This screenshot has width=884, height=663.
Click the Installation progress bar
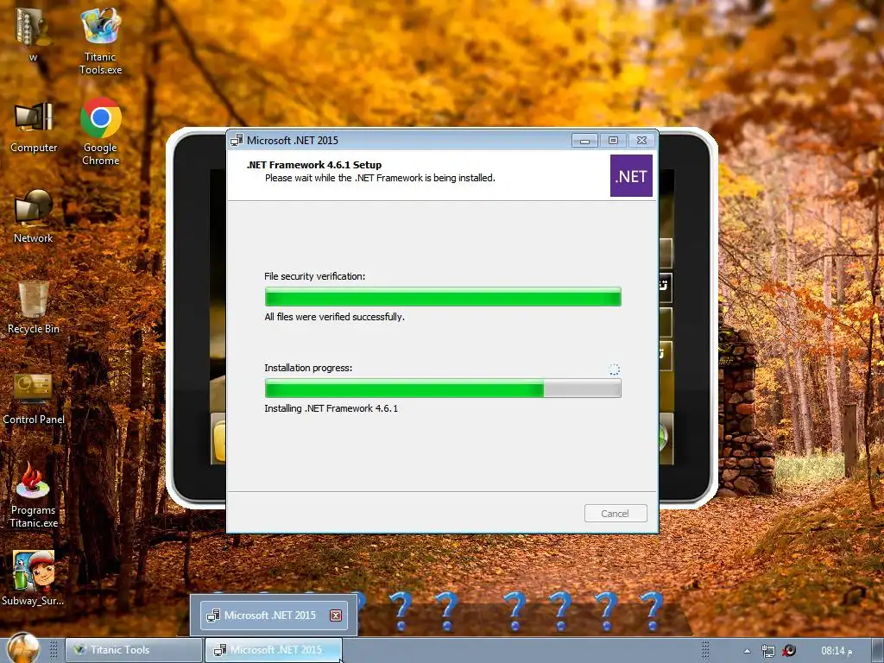pos(443,388)
